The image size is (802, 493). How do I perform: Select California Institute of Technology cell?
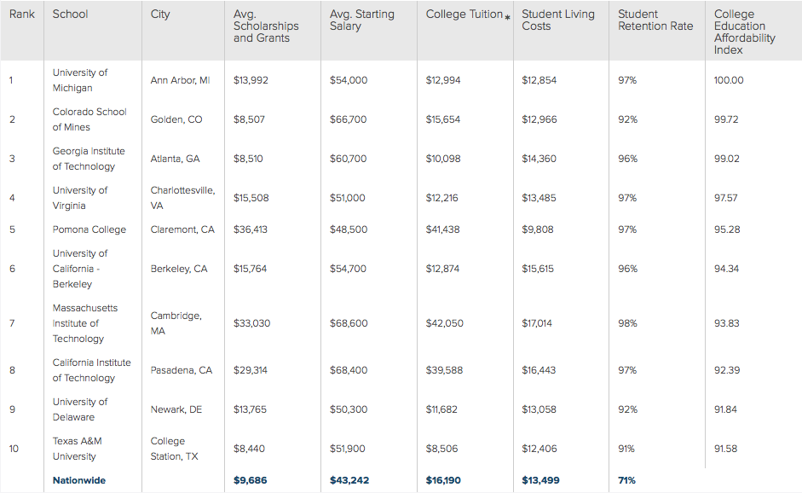(91, 370)
